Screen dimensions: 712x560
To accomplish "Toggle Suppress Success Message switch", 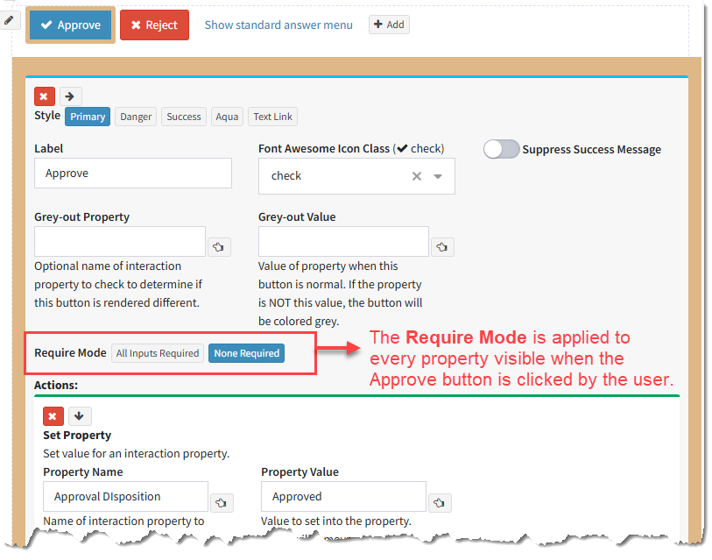I will click(501, 150).
